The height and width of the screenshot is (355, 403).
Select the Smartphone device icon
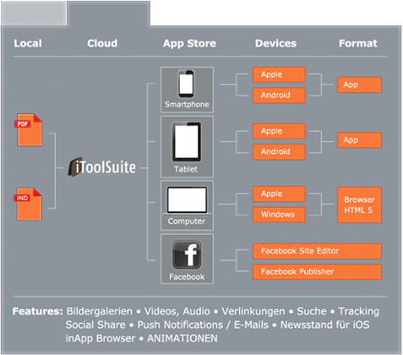click(x=186, y=84)
